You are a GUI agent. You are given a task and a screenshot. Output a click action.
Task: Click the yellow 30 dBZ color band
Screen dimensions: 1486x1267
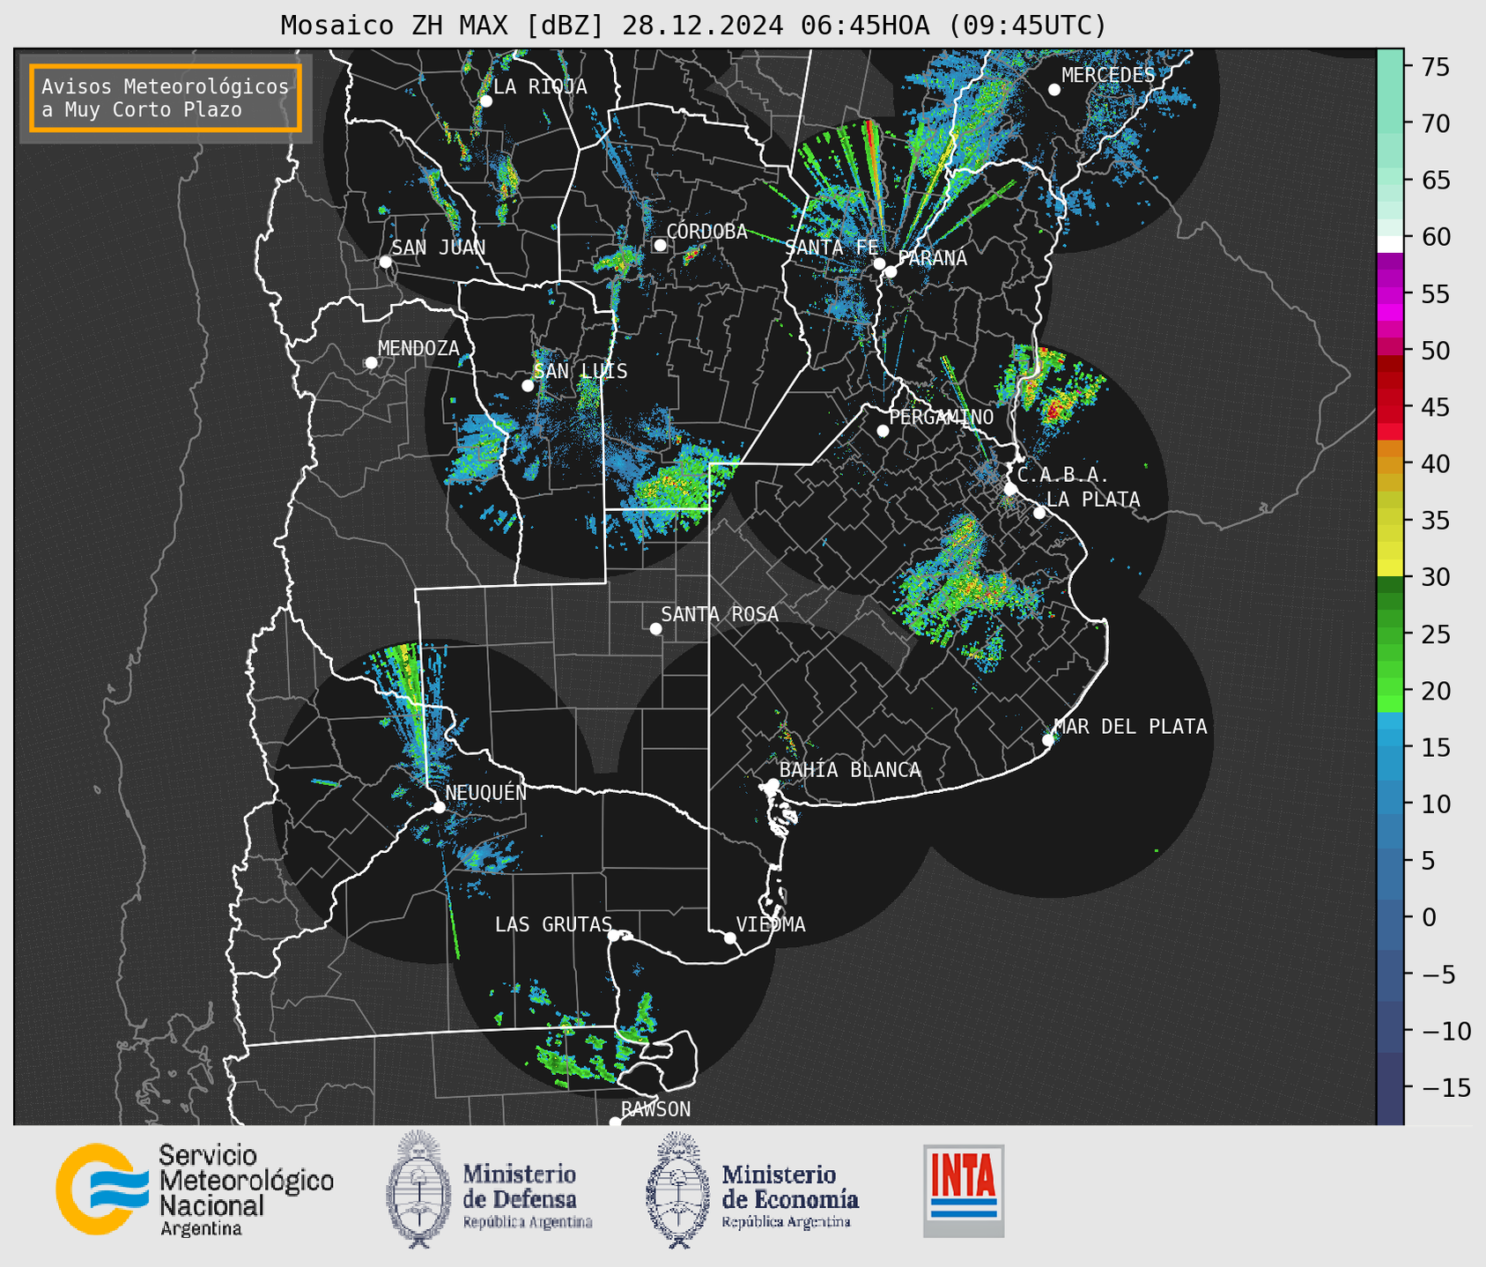click(x=1390, y=568)
